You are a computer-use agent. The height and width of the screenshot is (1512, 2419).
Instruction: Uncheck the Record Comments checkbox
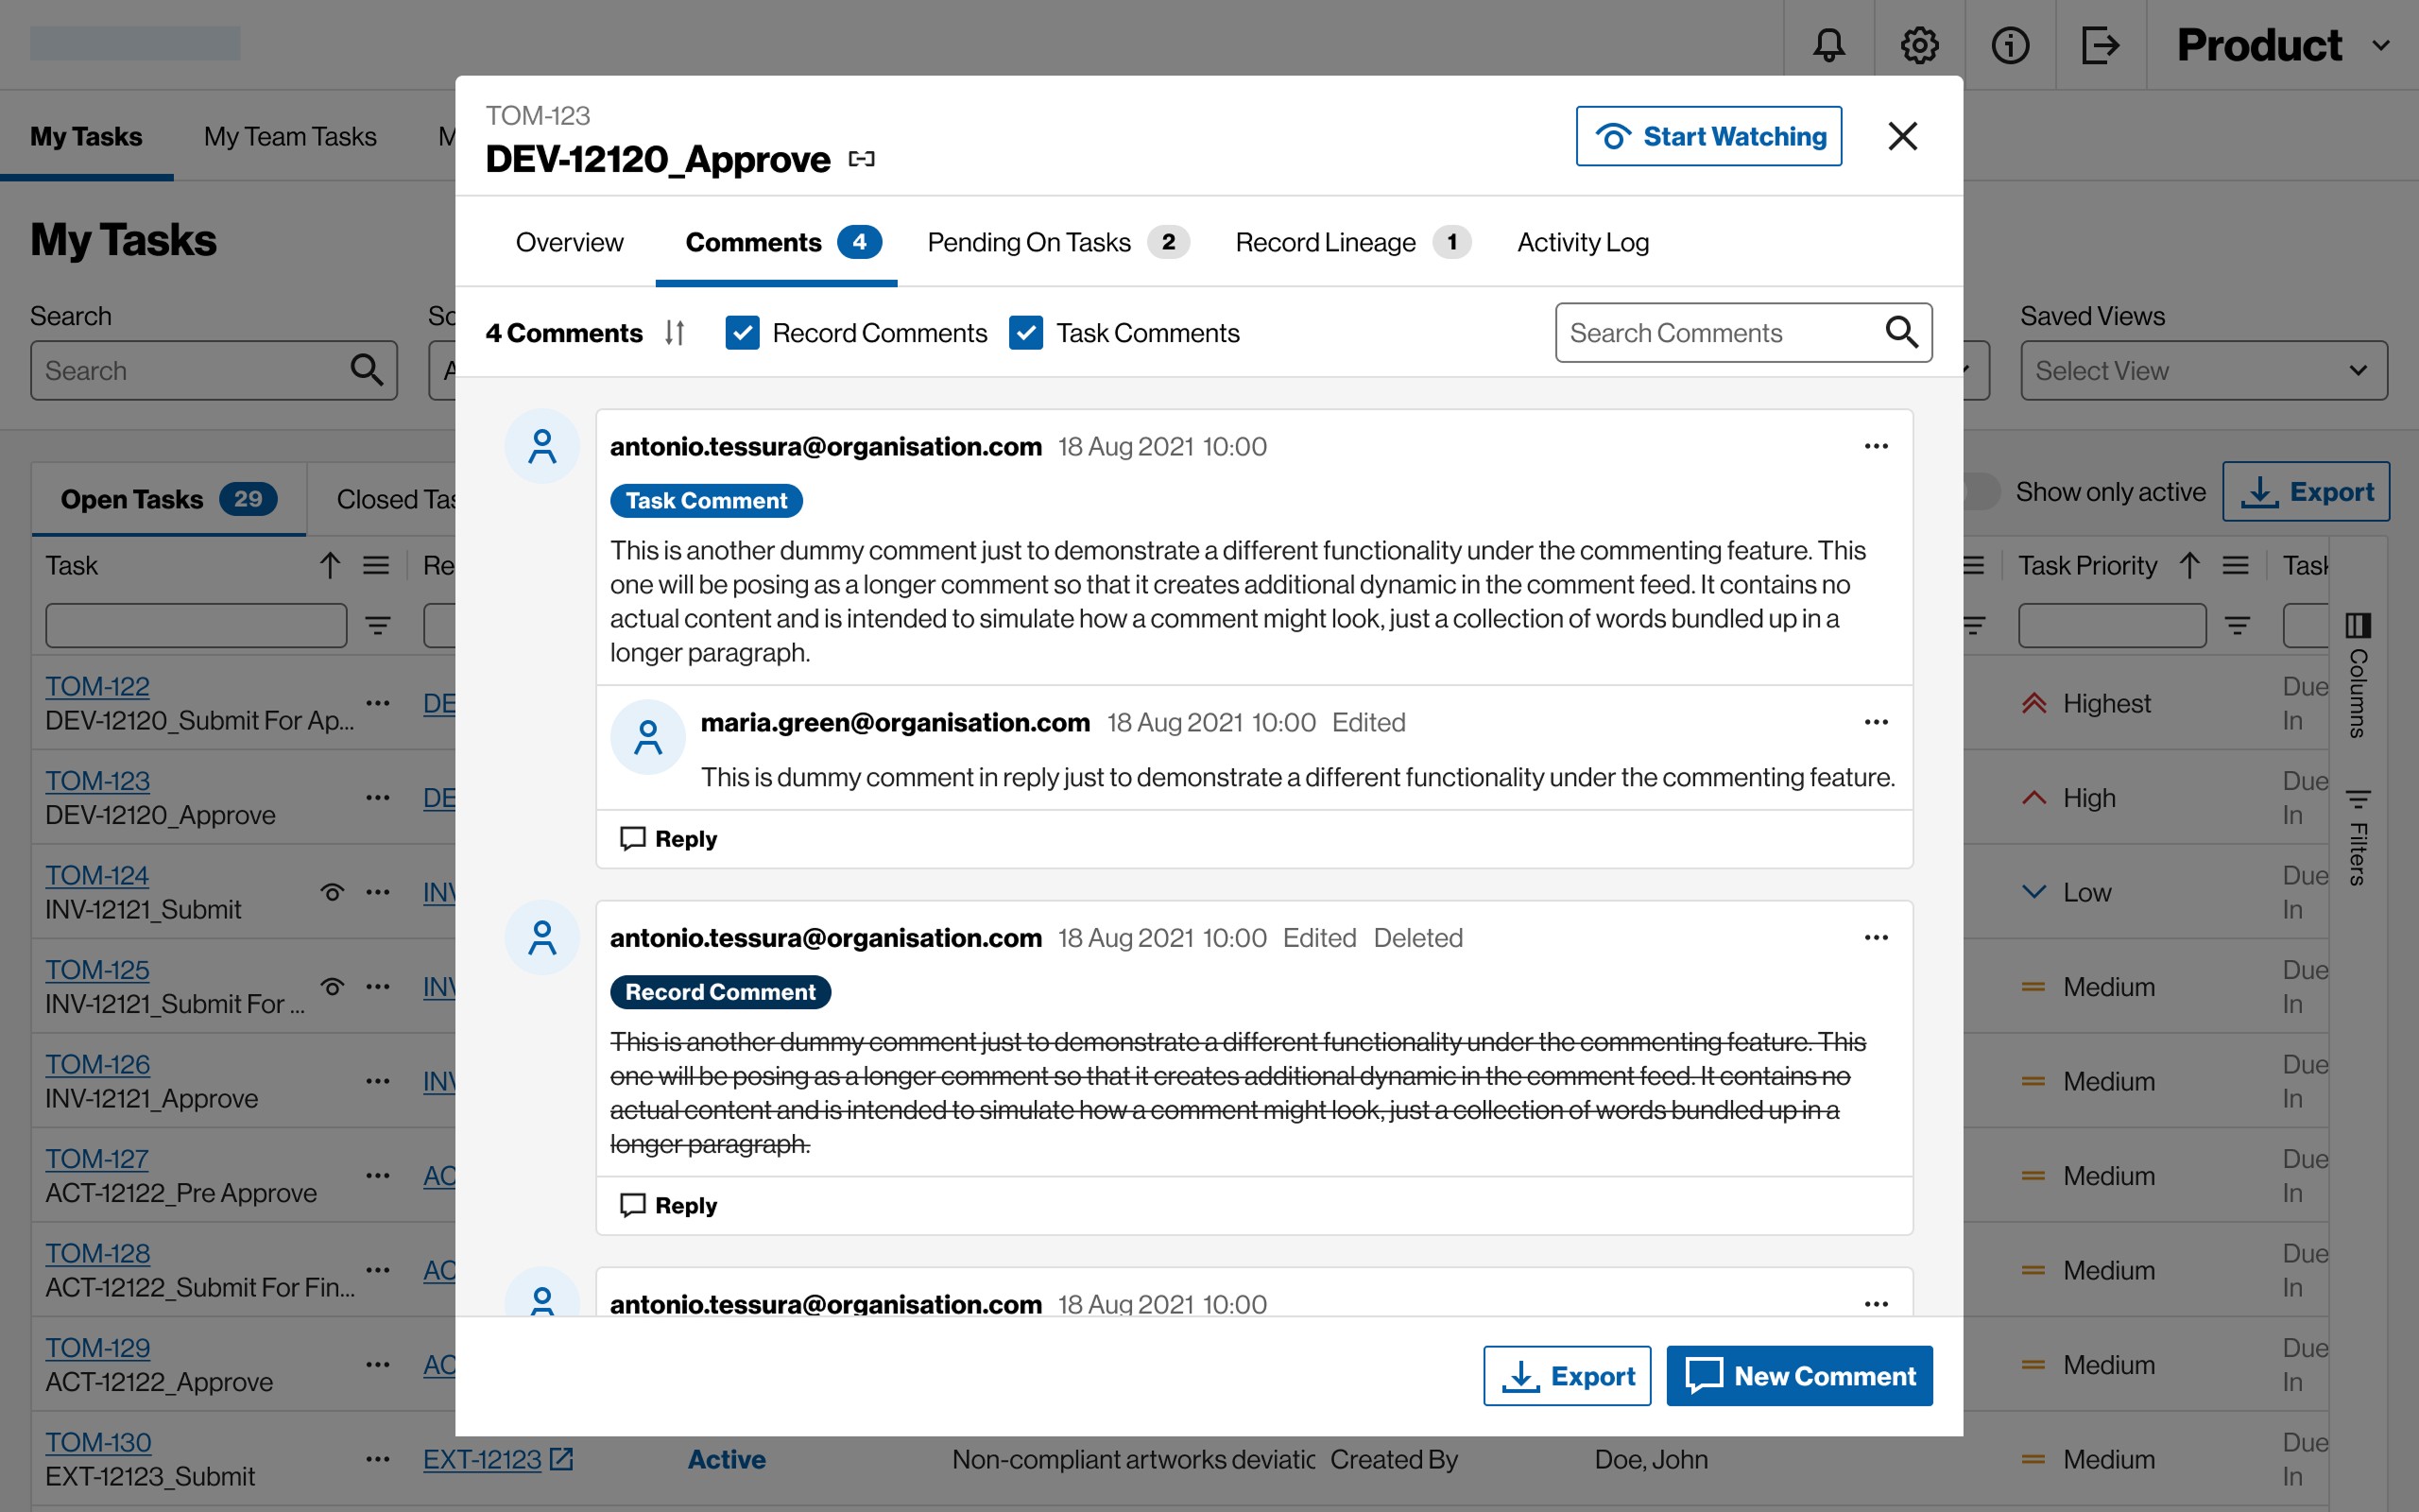tap(743, 333)
